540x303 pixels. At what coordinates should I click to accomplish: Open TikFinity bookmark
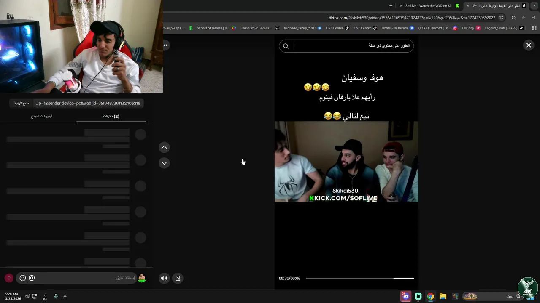471,28
